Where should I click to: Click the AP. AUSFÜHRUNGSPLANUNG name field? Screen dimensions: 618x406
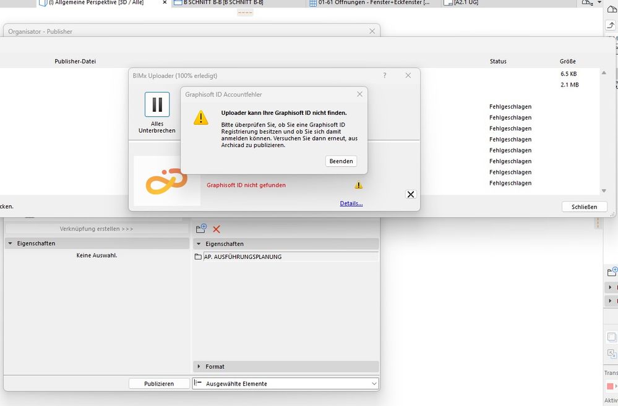[291, 256]
